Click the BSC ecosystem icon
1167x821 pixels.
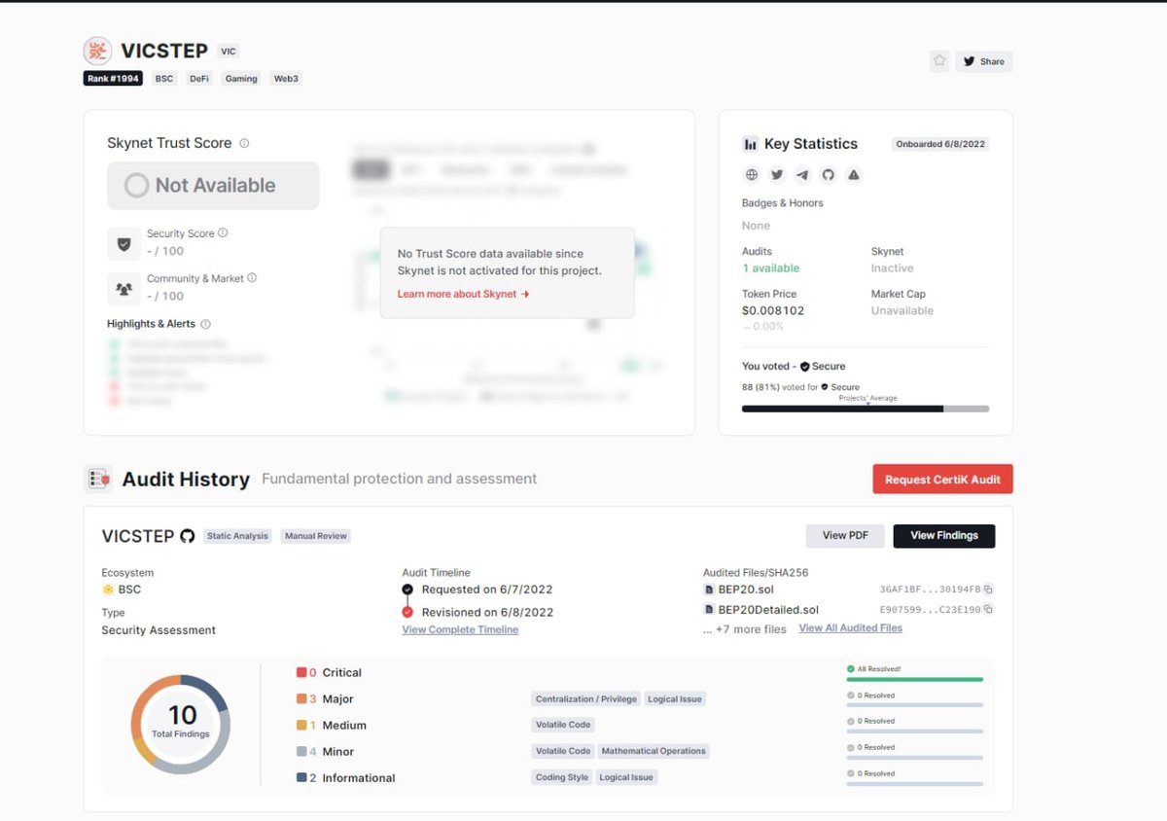pyautogui.click(x=108, y=589)
